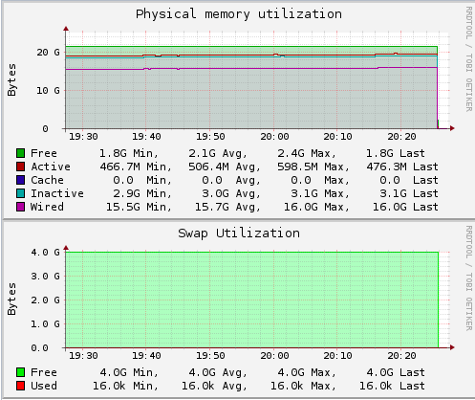Click the 19:30 marker on swap graph
The height and width of the screenshot is (400, 475).
click(x=83, y=356)
